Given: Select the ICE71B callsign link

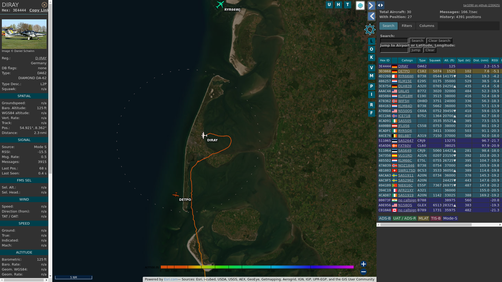Looking at the screenshot, I should coord(404,116).
